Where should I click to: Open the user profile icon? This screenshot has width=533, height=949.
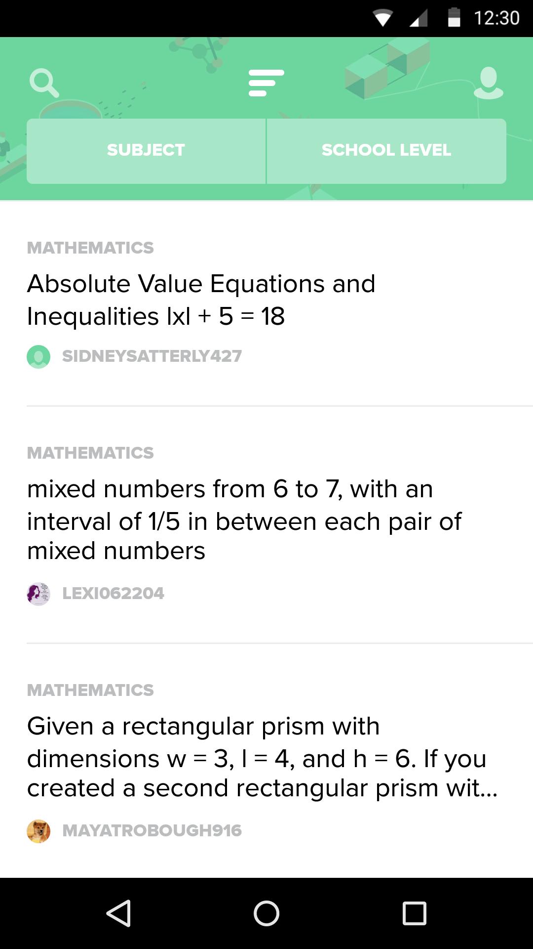coord(488,83)
